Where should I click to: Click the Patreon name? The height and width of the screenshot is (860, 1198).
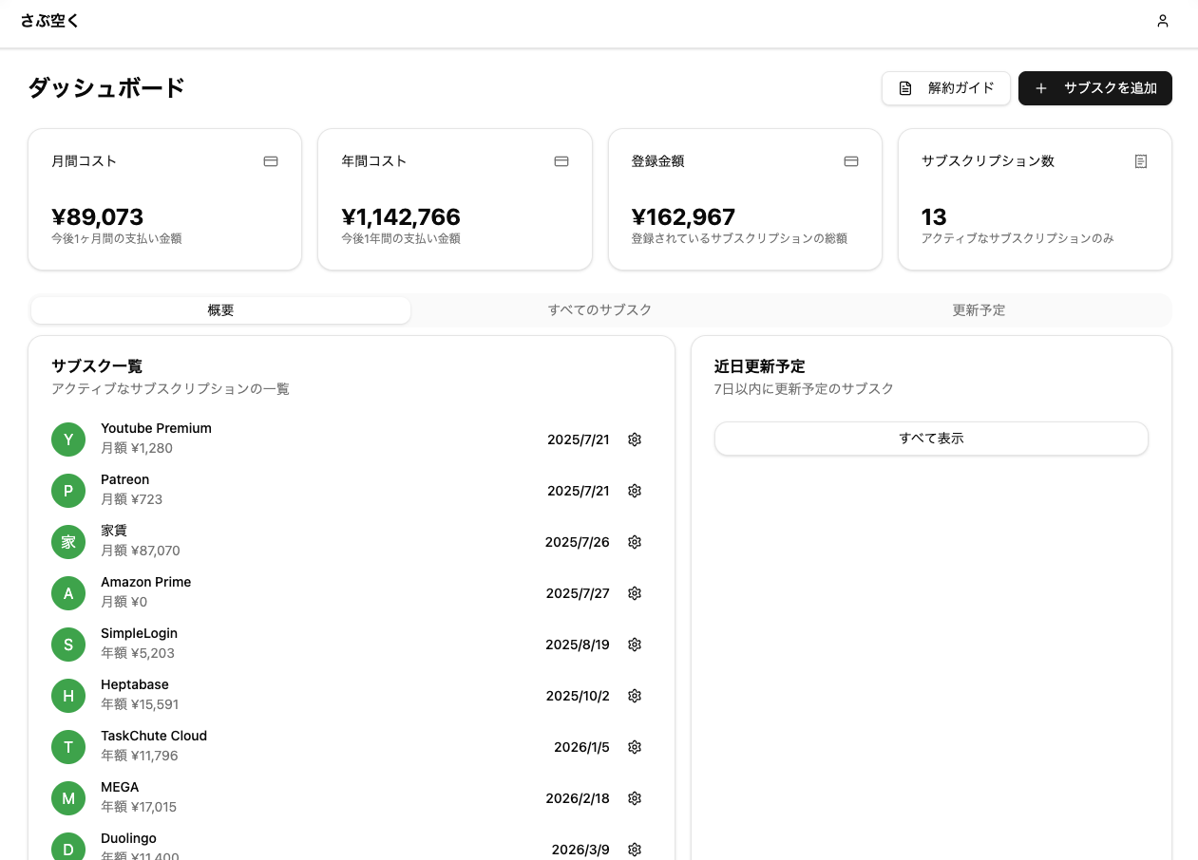point(125,479)
